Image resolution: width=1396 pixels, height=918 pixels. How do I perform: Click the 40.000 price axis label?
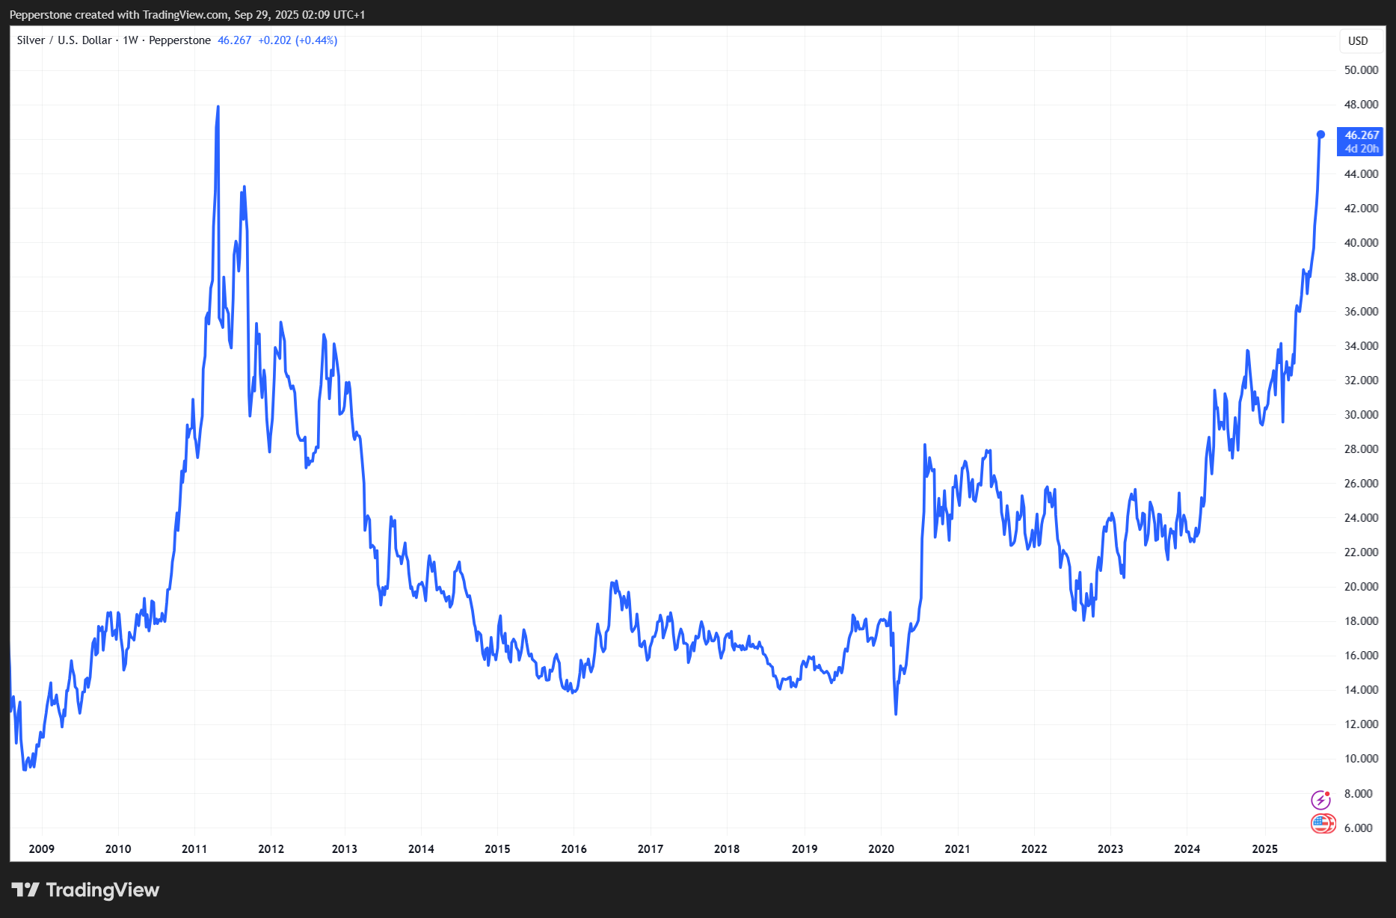coord(1361,242)
